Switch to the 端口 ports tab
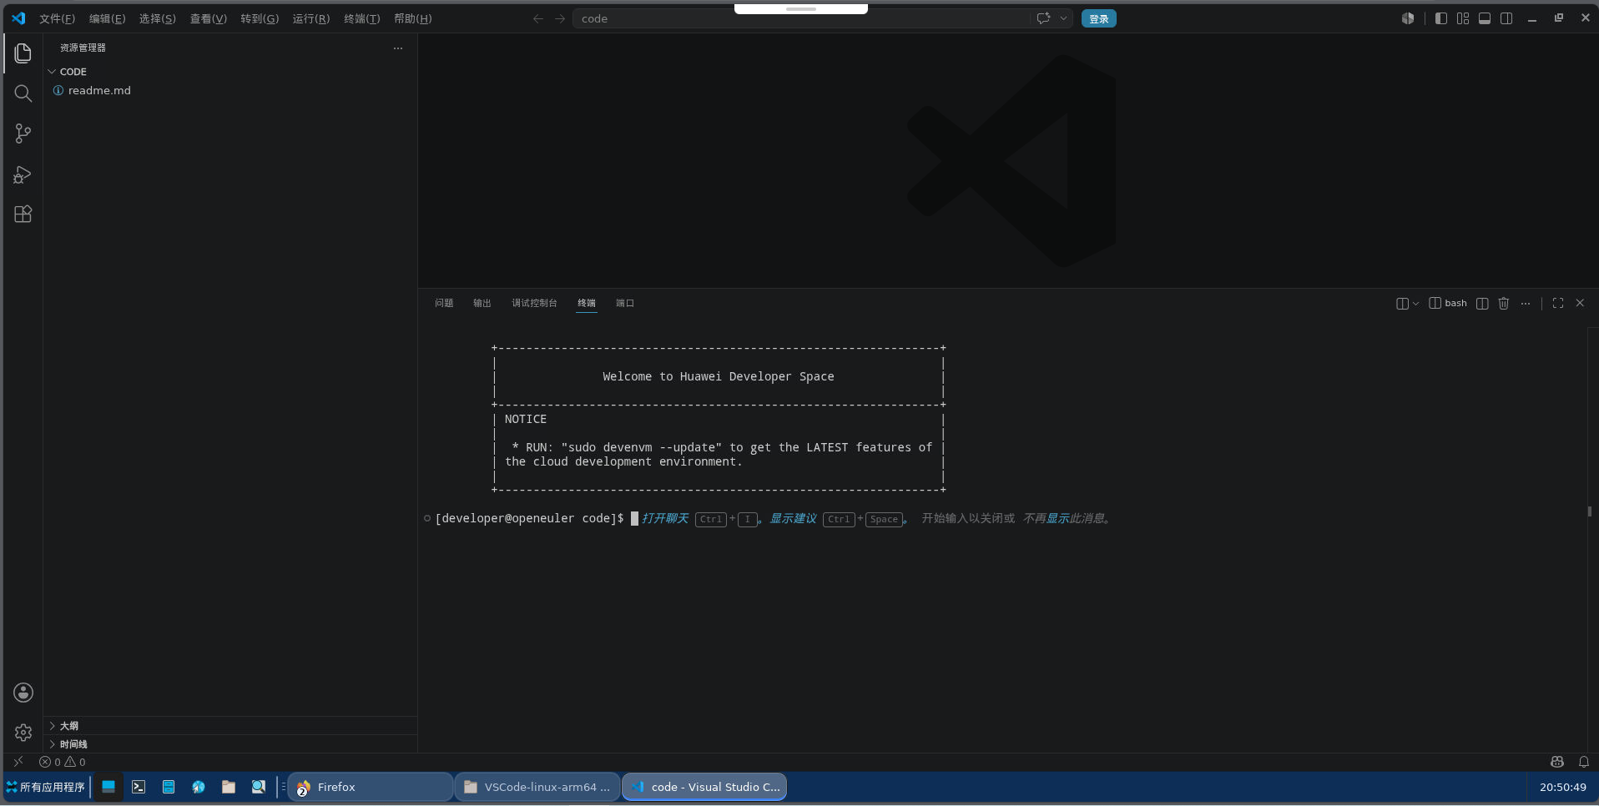Viewport: 1599px width, 806px height. [625, 304]
